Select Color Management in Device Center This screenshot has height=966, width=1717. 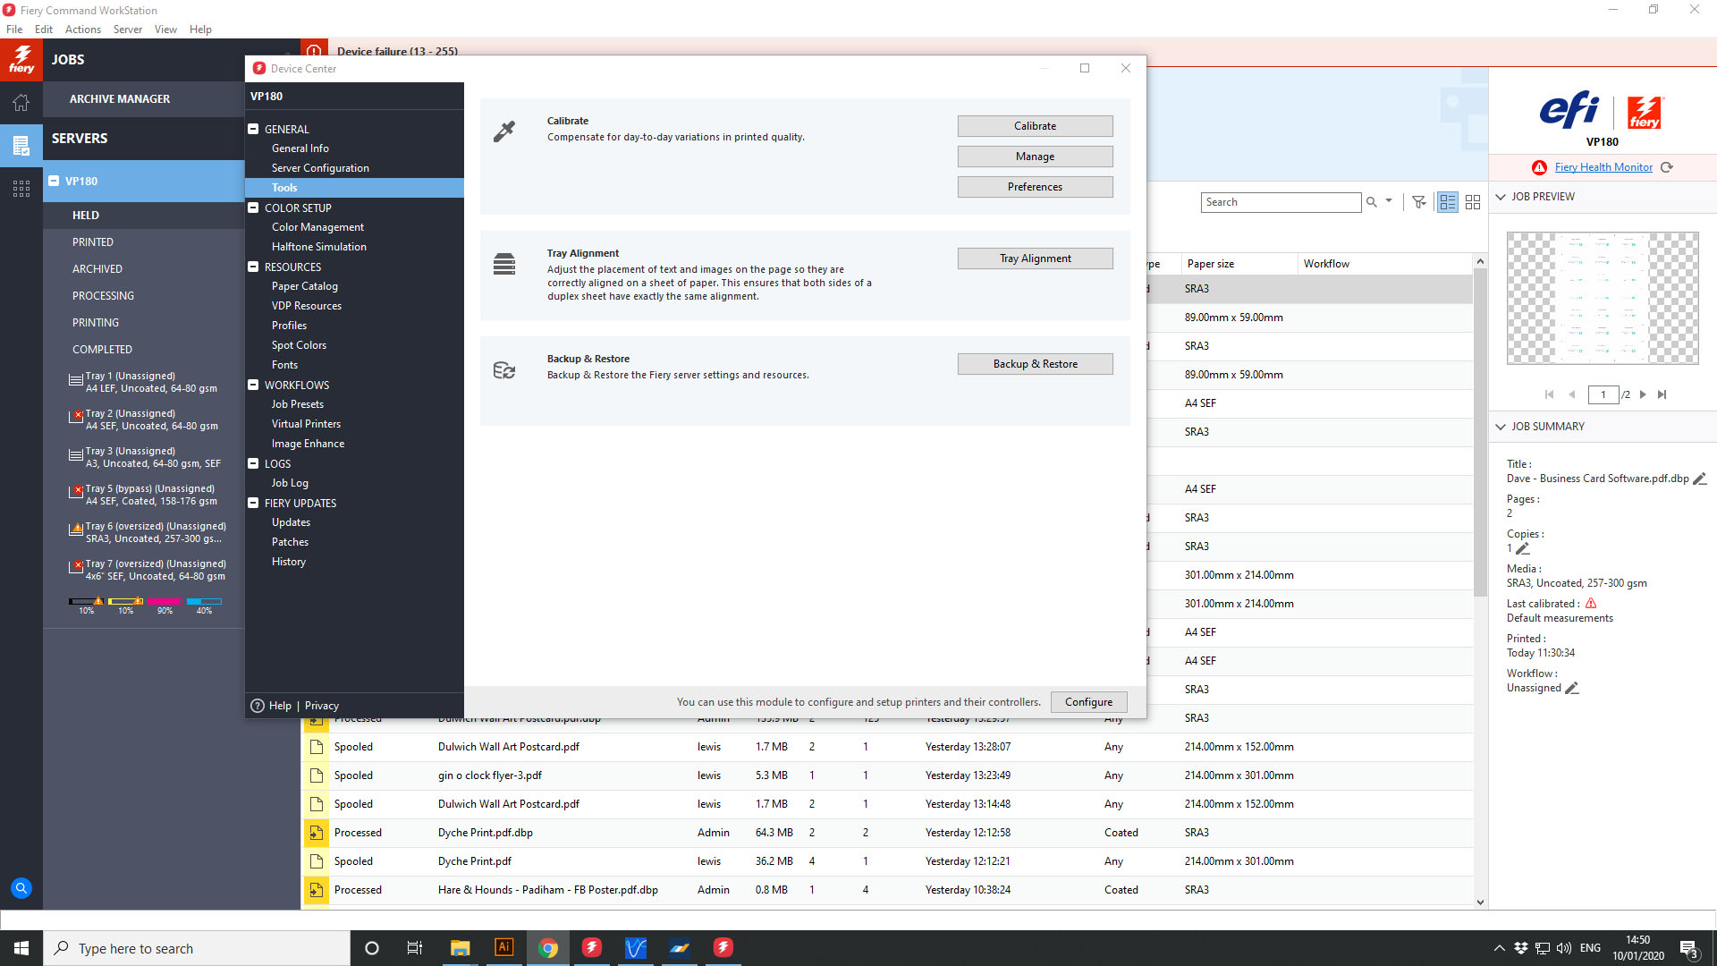[x=317, y=227]
